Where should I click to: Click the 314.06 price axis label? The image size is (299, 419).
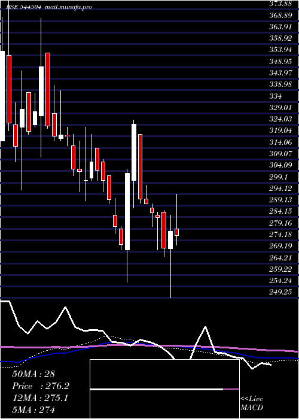coord(280,142)
